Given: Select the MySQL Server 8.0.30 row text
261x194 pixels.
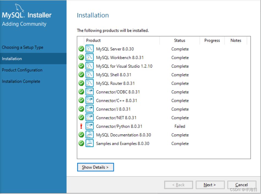Looking at the screenshot, I should 115,49.
